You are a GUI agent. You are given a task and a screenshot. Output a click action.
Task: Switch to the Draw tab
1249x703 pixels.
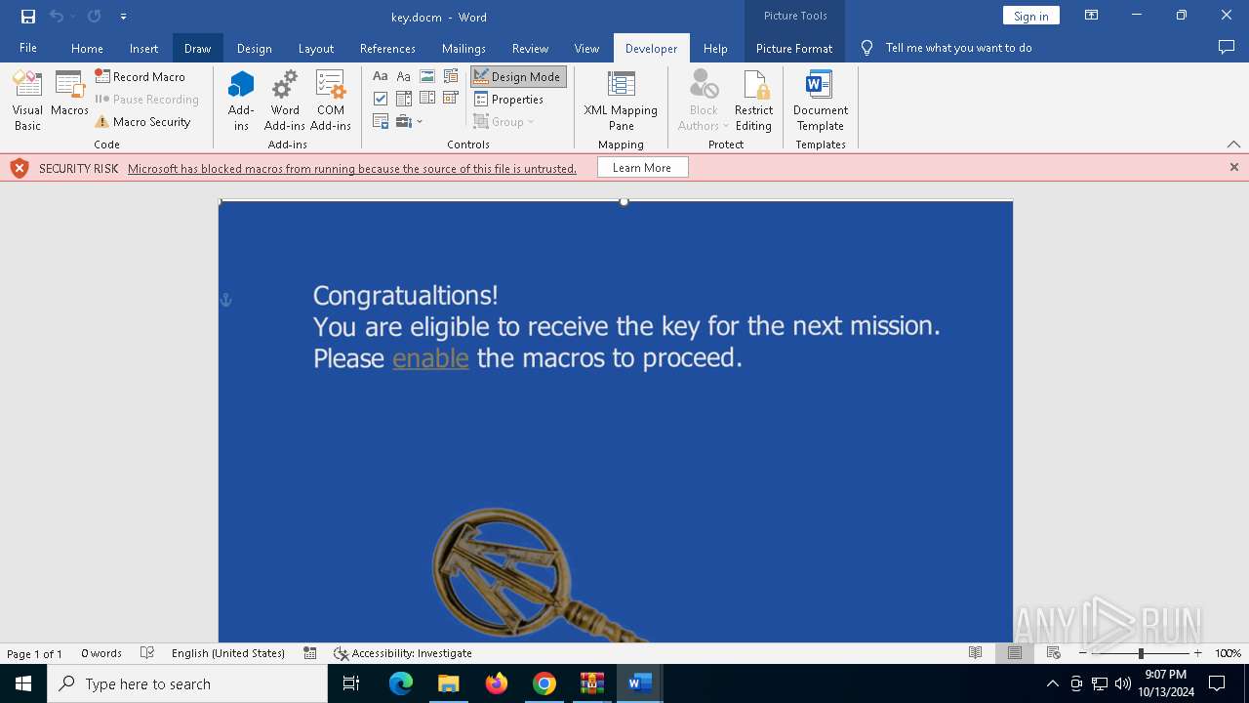(197, 48)
